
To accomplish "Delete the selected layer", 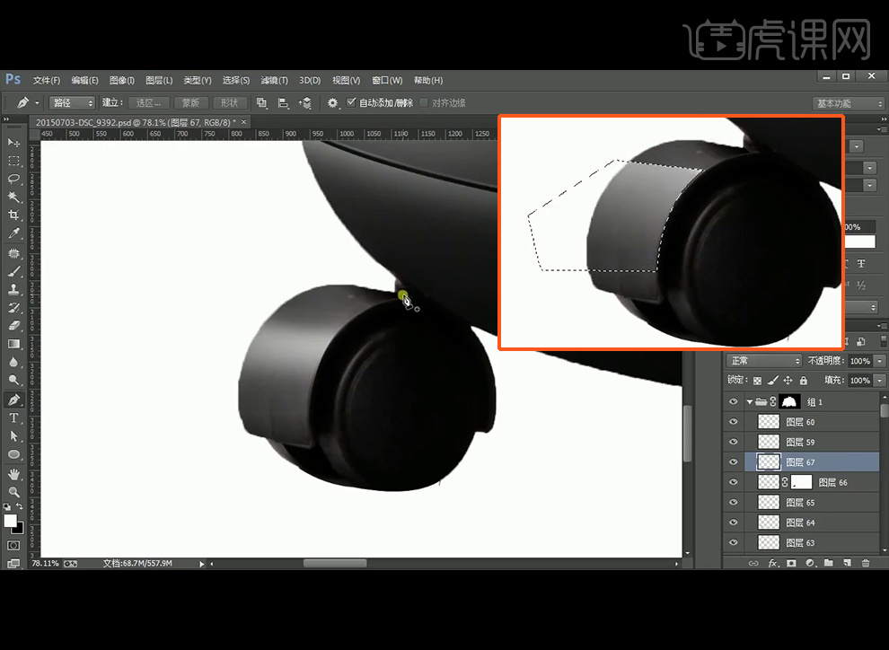I will coord(865,563).
